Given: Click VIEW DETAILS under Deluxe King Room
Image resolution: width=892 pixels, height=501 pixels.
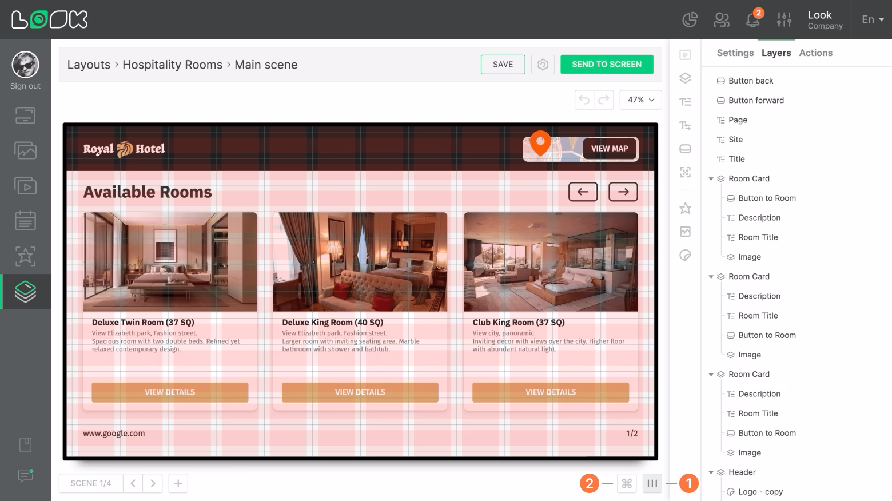Looking at the screenshot, I should point(360,392).
